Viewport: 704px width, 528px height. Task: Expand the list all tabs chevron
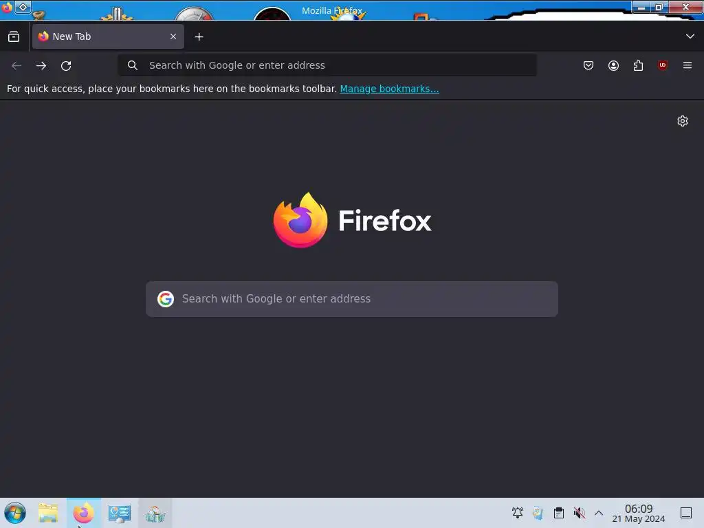690,36
